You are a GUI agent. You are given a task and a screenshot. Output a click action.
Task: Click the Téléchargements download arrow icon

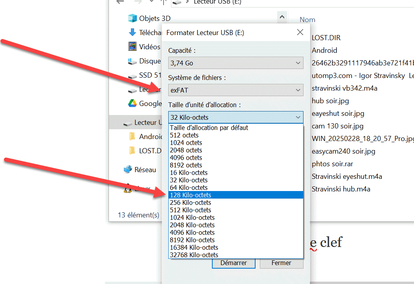coord(132,33)
